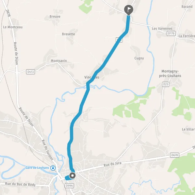Click the Montagny-près-Louhans place label

pos(170,73)
